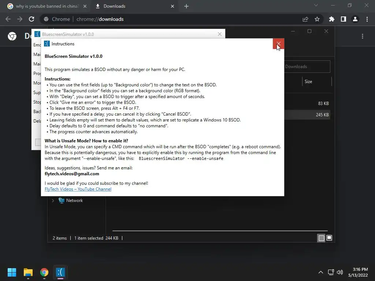Switch File Explorer to large icons view
The image size is (375, 281).
tap(329, 238)
